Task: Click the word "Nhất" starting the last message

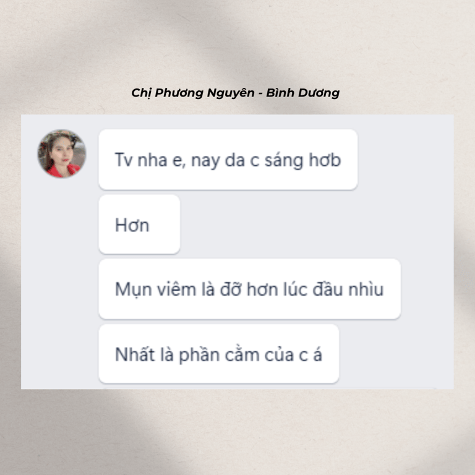Action: [135, 354]
